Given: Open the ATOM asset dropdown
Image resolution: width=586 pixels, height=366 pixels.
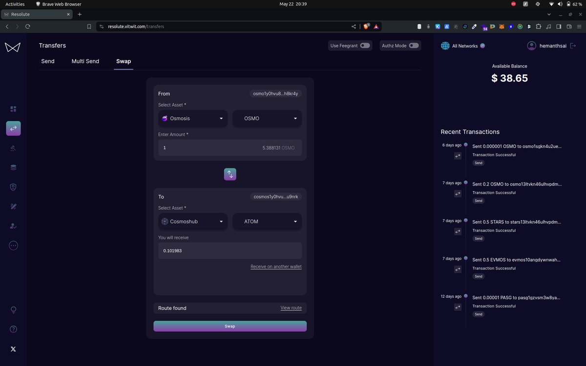Looking at the screenshot, I should [x=267, y=222].
